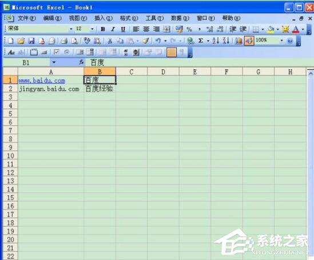Toggle bold formatting
Image resolution: width=314 pixels, height=260 pixels.
pyautogui.click(x=103, y=29)
